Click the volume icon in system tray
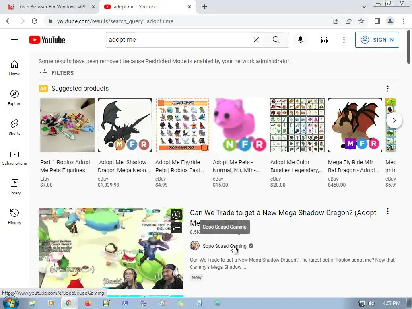Screen dimensions: 412x309 [371, 303]
